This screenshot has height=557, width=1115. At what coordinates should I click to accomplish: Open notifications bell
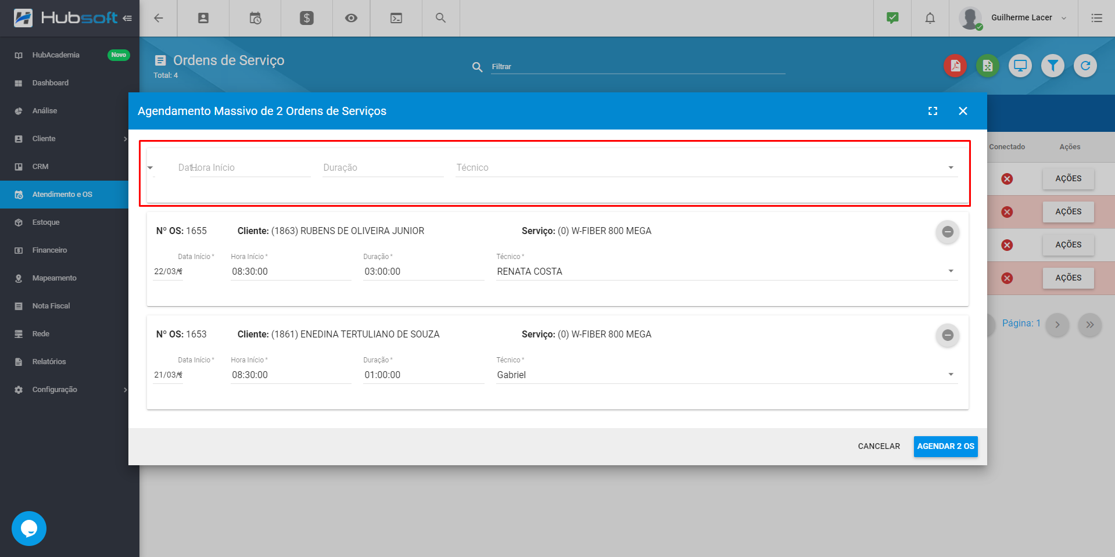(x=930, y=18)
